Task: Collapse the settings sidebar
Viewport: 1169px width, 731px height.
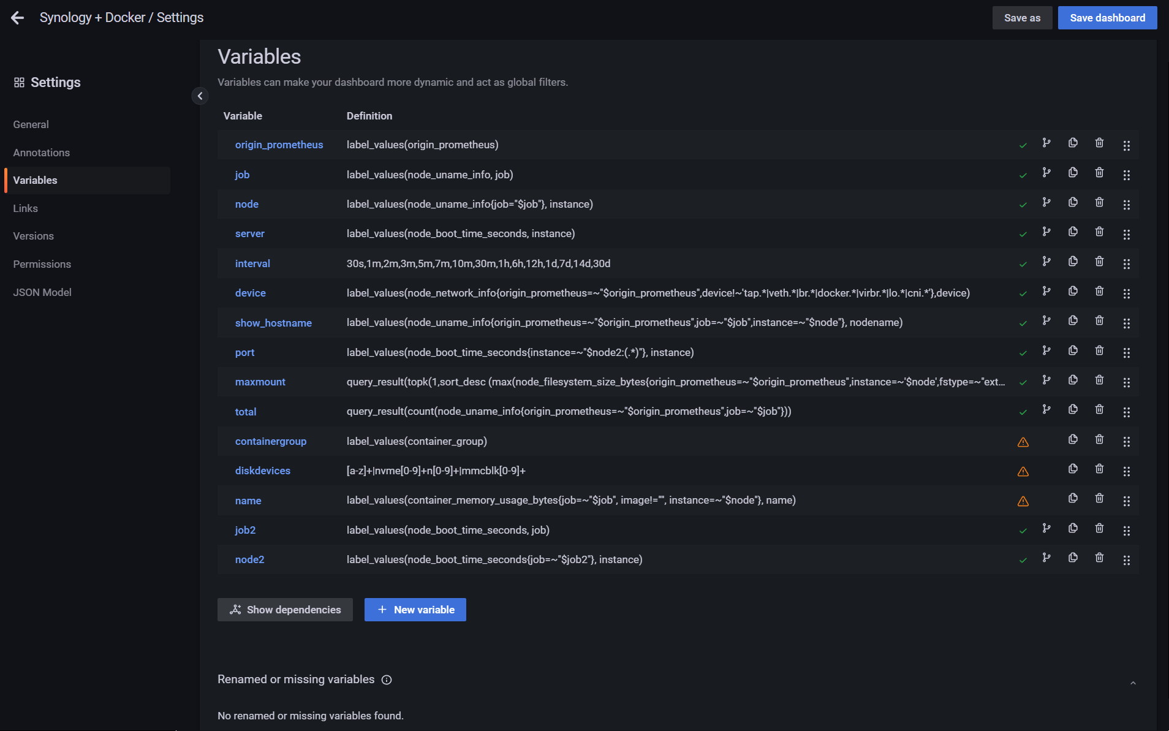Action: click(x=200, y=96)
